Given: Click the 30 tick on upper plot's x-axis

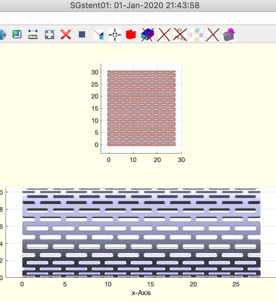Looking at the screenshot, I should (x=181, y=160).
